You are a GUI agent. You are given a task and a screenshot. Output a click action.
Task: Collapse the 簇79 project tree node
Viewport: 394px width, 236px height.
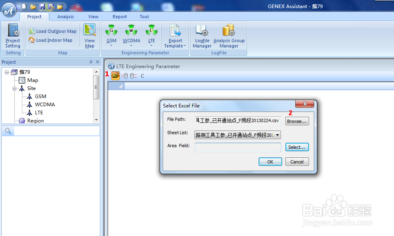pyautogui.click(x=7, y=73)
